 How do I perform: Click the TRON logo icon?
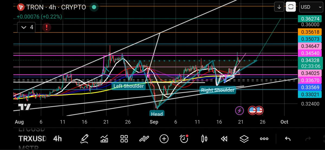tap(20, 7)
